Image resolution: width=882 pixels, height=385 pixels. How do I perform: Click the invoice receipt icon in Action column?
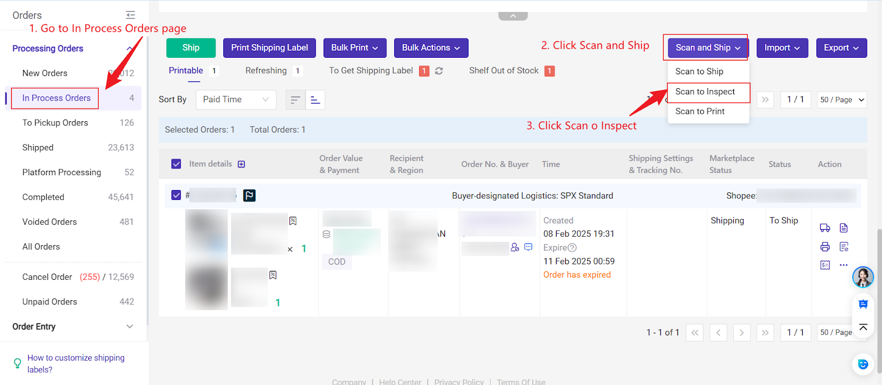[825, 265]
